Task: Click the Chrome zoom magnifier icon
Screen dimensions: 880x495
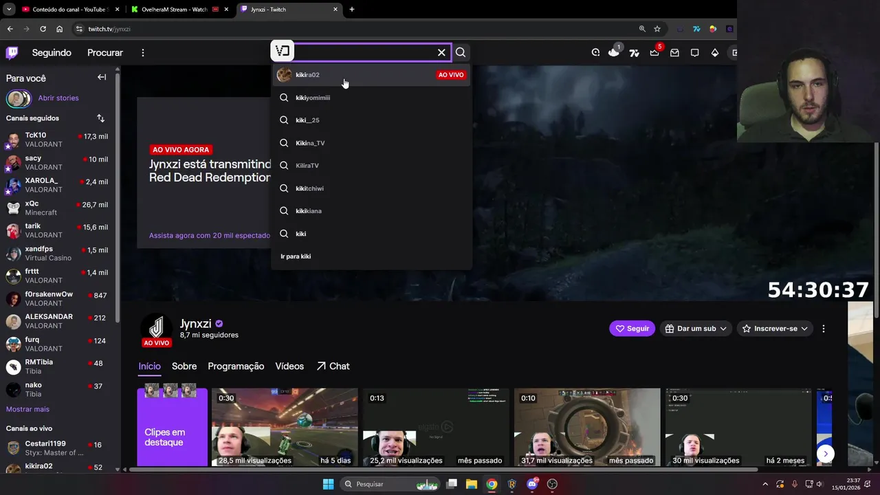Action: 642,29
